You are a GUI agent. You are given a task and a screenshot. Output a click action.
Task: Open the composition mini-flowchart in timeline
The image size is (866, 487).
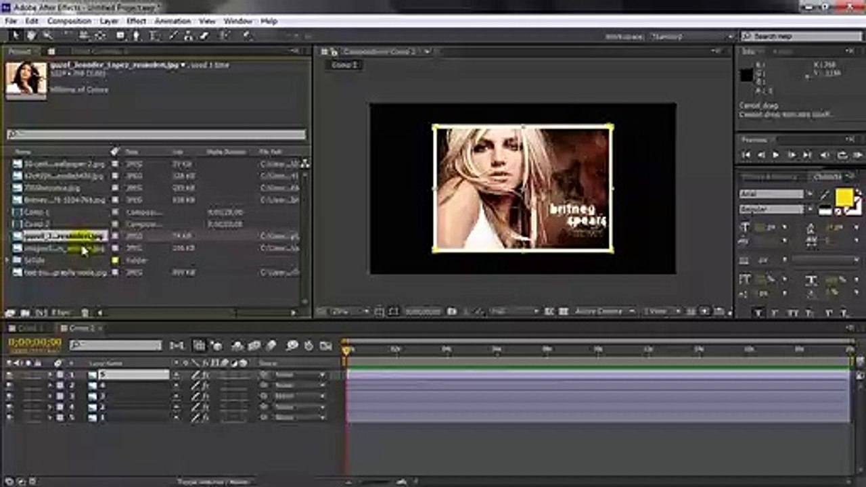(x=177, y=346)
